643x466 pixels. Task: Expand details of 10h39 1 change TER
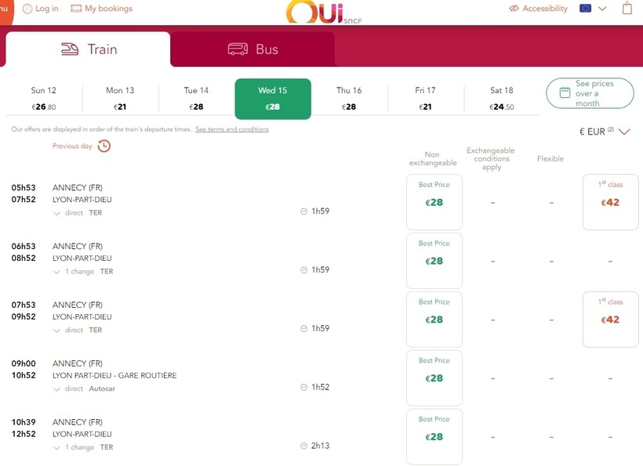point(56,447)
